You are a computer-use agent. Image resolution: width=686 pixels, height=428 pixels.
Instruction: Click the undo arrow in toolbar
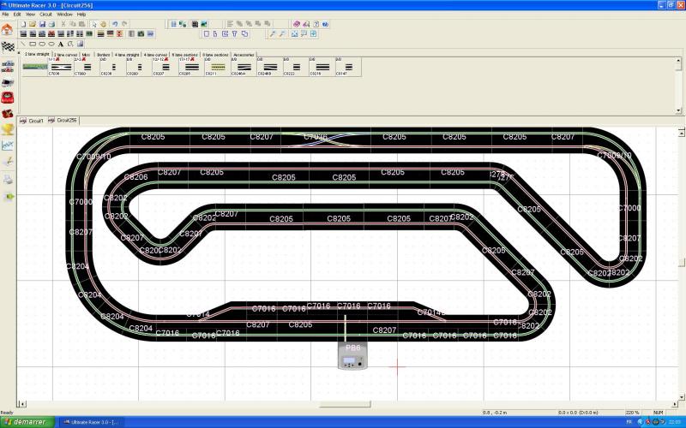click(x=115, y=24)
